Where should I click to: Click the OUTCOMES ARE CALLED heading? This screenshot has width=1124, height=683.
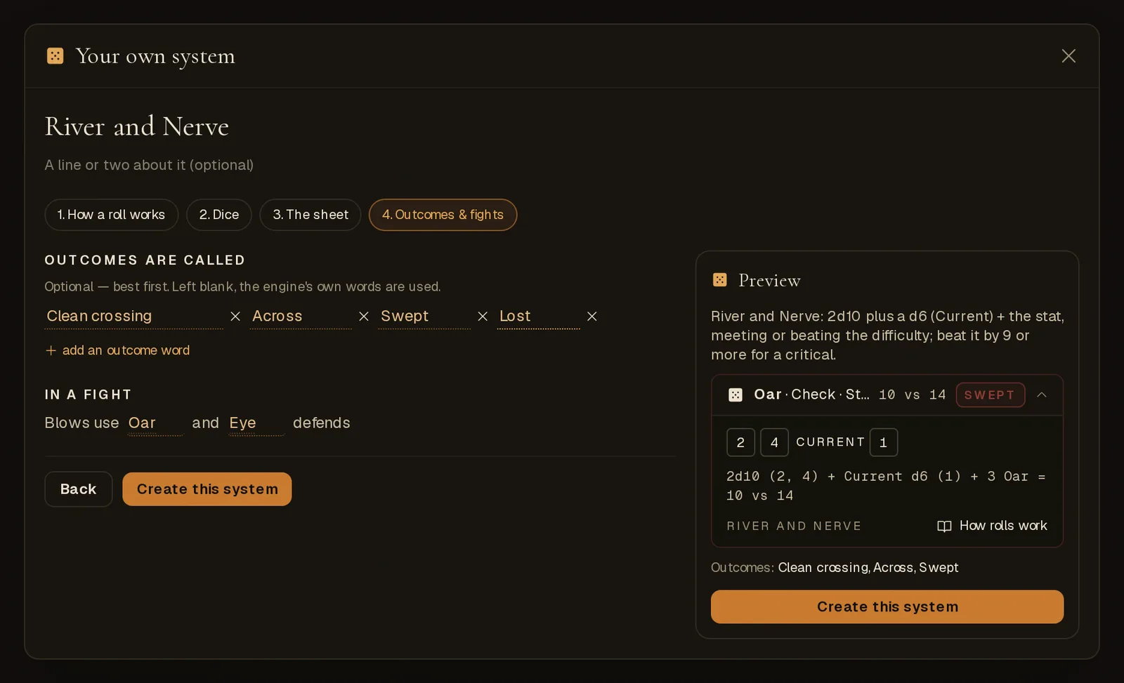(x=145, y=260)
